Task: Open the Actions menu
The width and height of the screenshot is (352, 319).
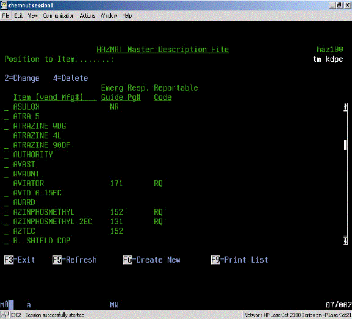Action: pyautogui.click(x=88, y=16)
